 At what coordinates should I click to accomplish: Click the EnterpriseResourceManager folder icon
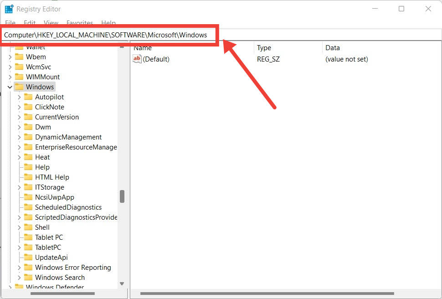28,147
